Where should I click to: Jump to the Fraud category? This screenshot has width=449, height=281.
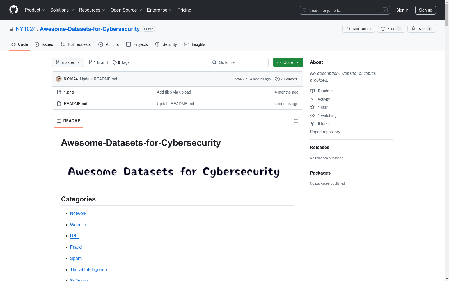coord(76,247)
